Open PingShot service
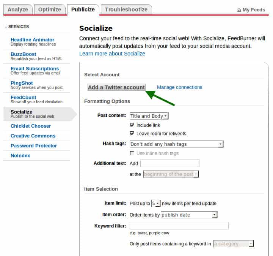This screenshot has height=256, width=273. [22, 83]
